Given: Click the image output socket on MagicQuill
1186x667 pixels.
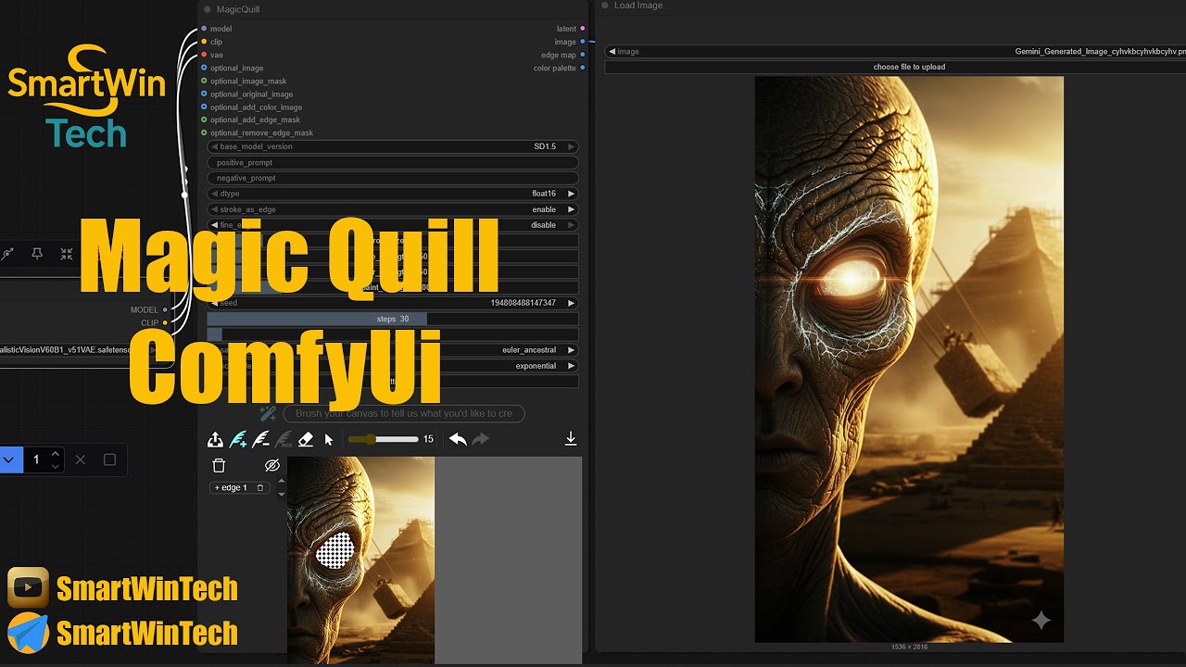Looking at the screenshot, I should [582, 42].
